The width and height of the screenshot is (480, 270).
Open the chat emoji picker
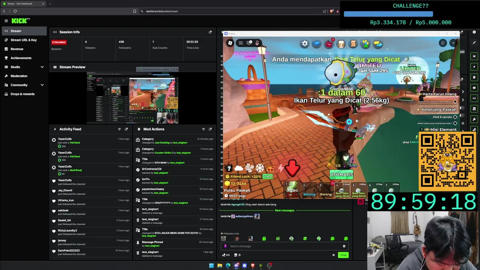[x=344, y=246]
